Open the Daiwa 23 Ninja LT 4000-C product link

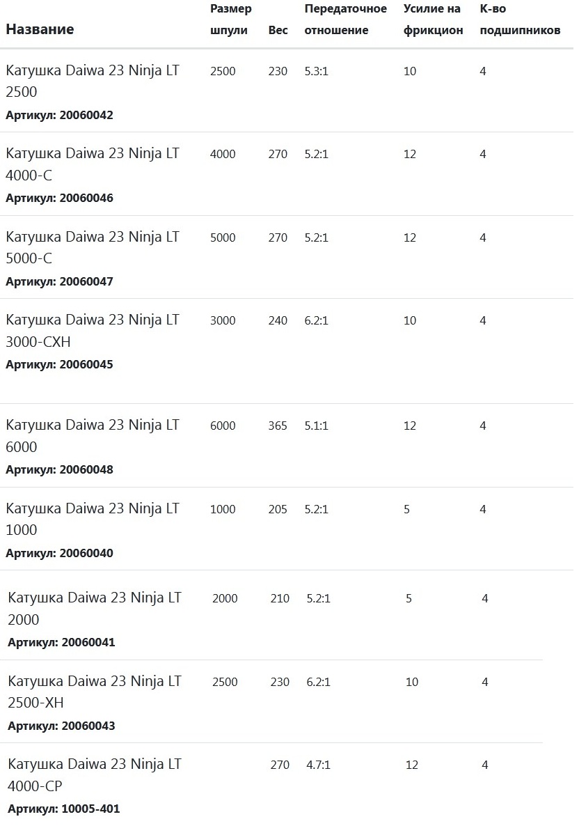click(92, 164)
